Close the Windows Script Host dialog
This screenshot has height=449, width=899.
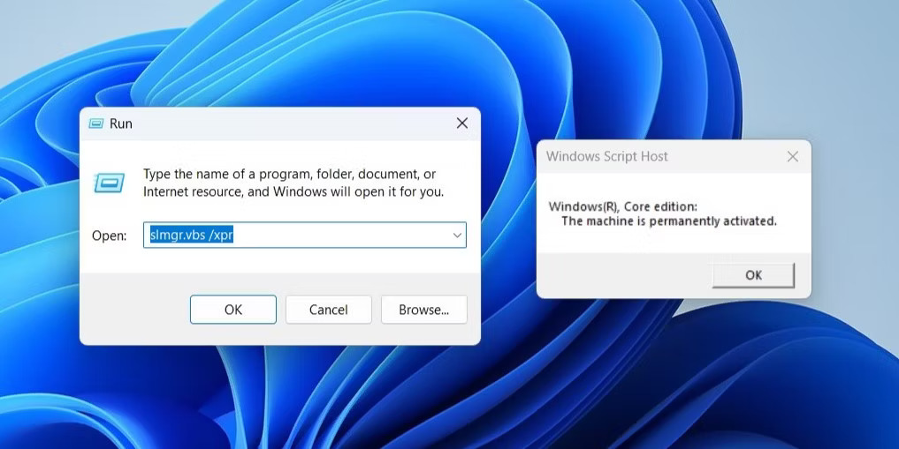[792, 156]
